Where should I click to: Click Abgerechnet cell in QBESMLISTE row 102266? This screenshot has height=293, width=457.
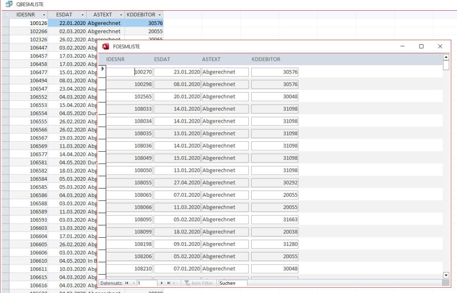pos(105,31)
